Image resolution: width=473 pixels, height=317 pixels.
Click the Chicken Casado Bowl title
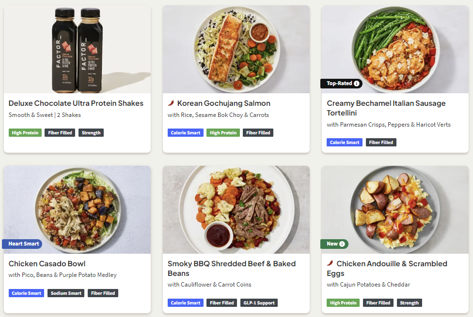point(47,264)
